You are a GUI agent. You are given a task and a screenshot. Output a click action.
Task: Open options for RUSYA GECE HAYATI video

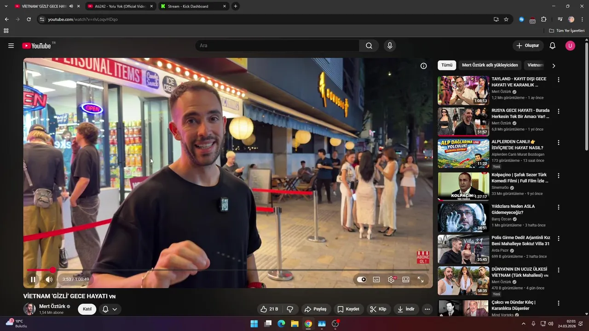pos(559,111)
